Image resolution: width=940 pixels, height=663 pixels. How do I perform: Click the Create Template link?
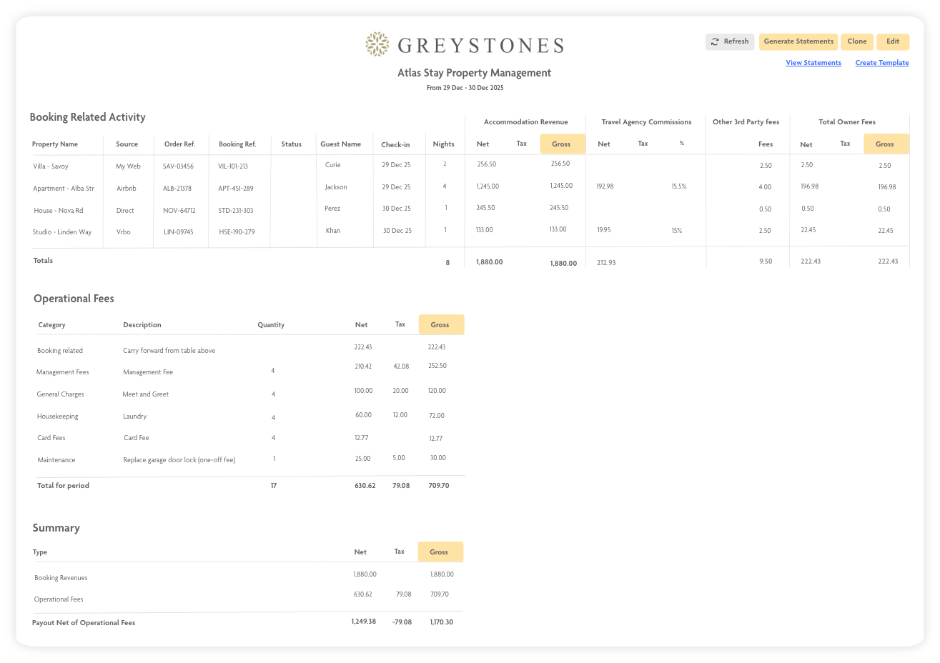point(881,62)
